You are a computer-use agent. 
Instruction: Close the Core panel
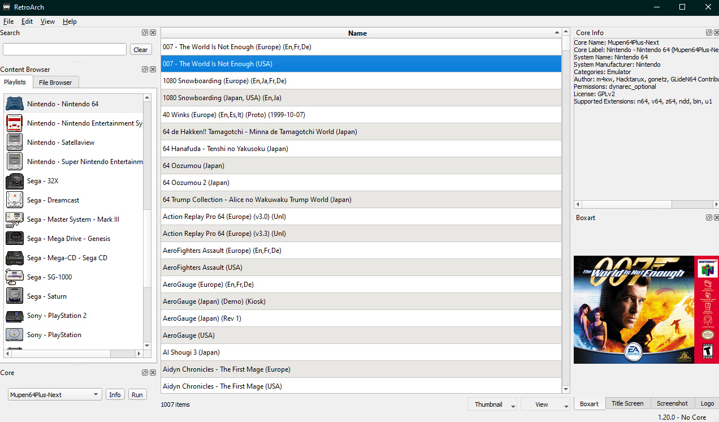point(153,373)
